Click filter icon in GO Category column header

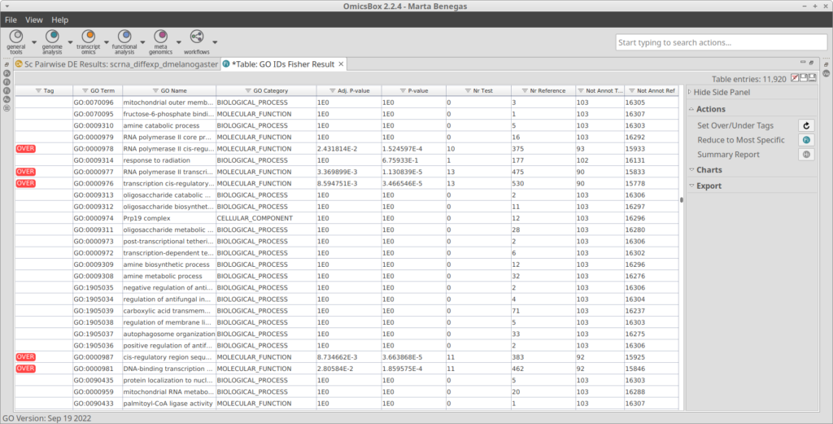click(247, 91)
